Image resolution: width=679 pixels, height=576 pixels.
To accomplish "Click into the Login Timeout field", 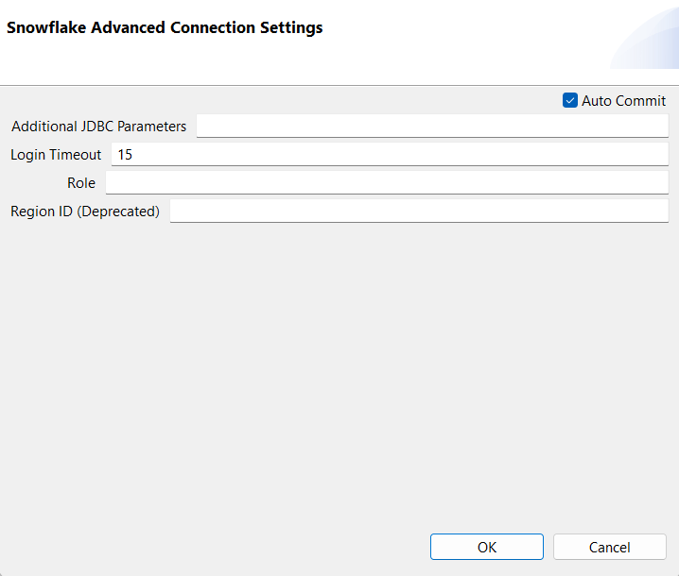I will 389,155.
